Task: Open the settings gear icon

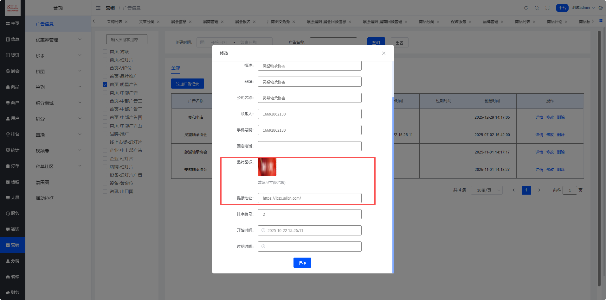Action: pyautogui.click(x=601, y=8)
